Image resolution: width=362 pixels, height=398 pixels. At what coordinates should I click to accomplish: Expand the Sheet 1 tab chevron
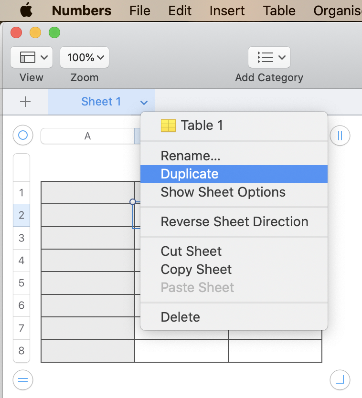point(144,102)
